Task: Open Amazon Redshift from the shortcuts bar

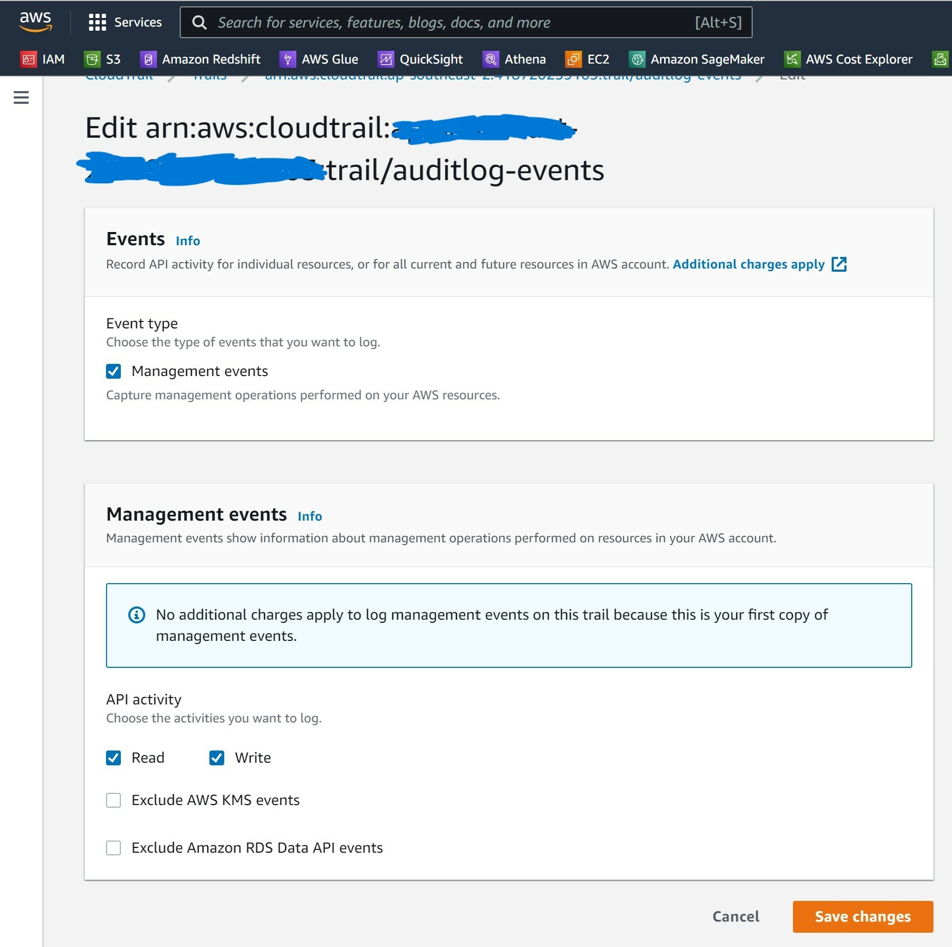Action: tap(202, 59)
